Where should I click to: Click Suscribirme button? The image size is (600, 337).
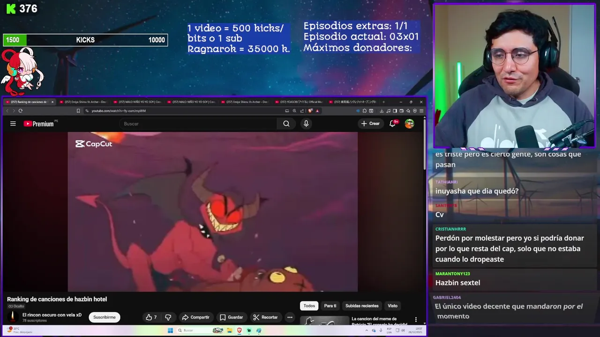104,317
